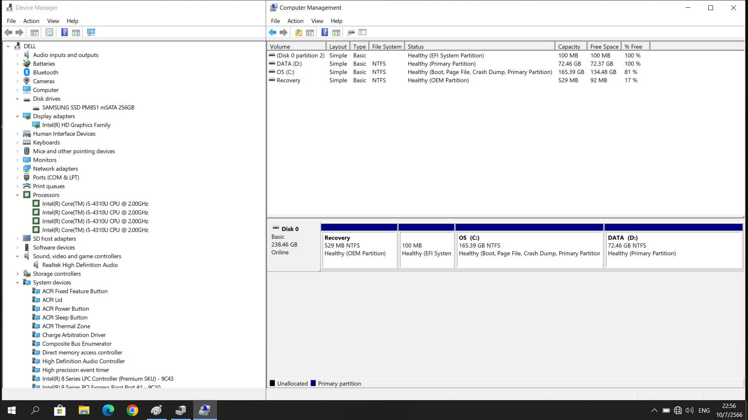Viewport: 748px width, 420px height.
Task: Sort by Capacity column header
Action: [x=571, y=47]
